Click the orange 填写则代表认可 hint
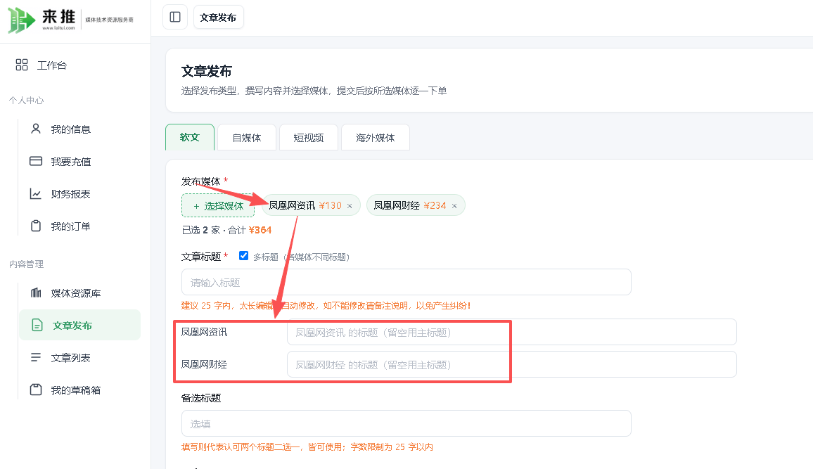Viewport: 813px width, 469px height. click(307, 446)
